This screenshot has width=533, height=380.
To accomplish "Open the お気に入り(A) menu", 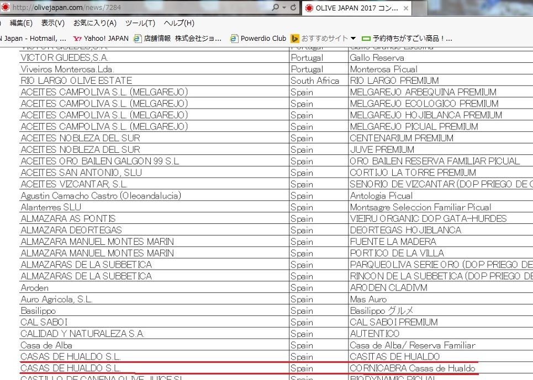I will pos(95,23).
